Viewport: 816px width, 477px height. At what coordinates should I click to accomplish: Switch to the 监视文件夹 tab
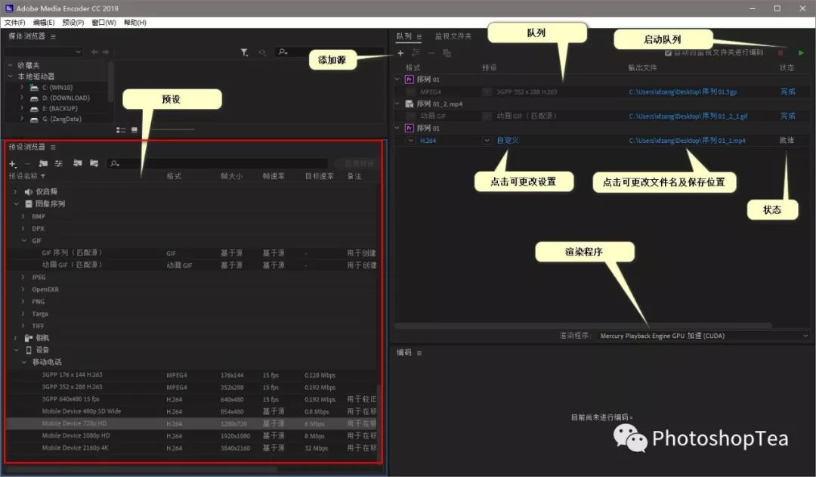point(453,36)
